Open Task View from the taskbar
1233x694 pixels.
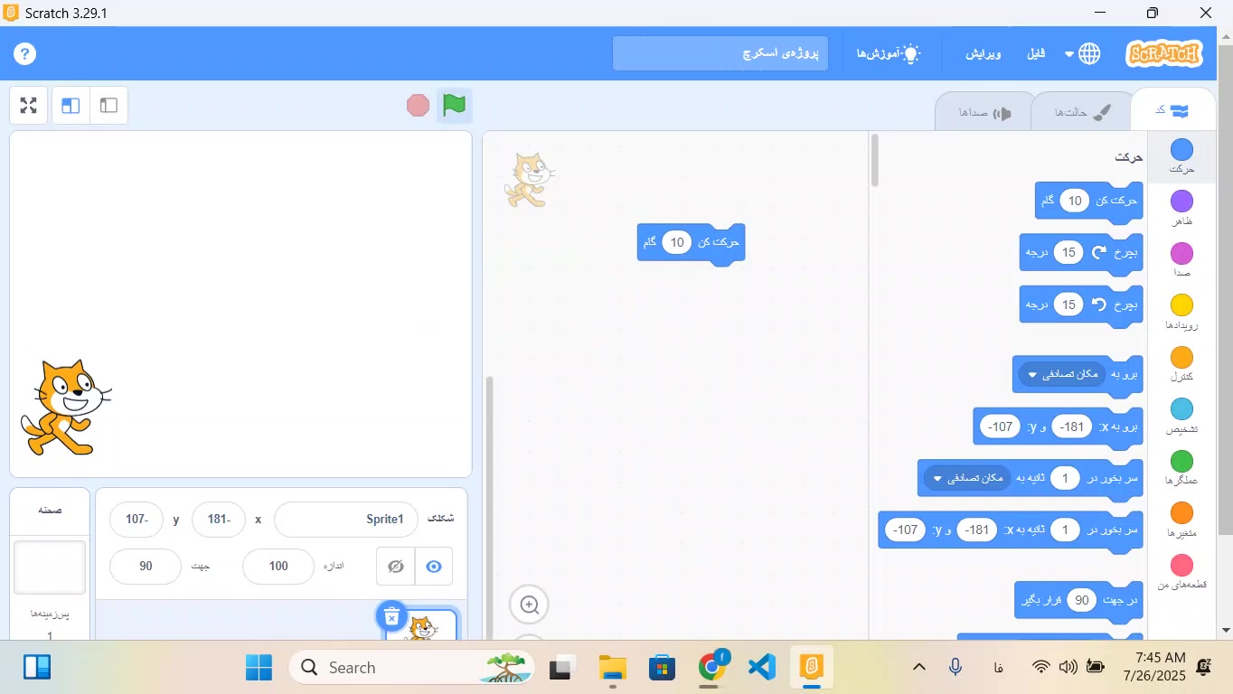click(563, 668)
